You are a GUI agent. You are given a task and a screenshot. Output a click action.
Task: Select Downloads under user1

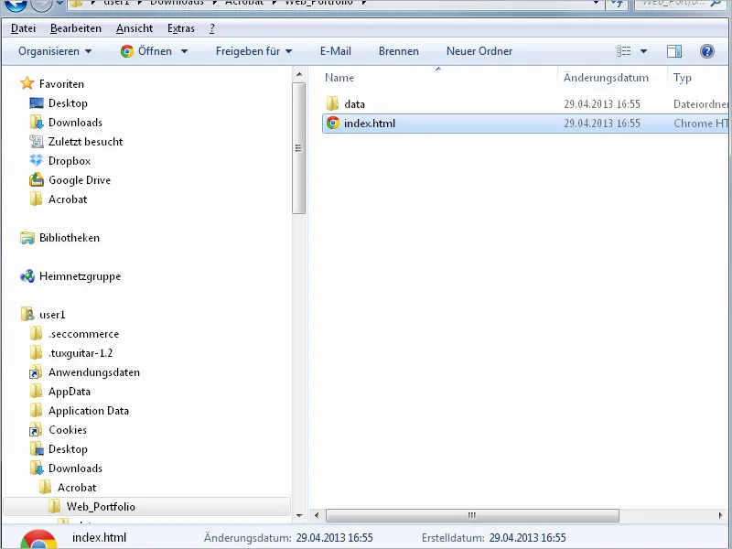point(75,468)
